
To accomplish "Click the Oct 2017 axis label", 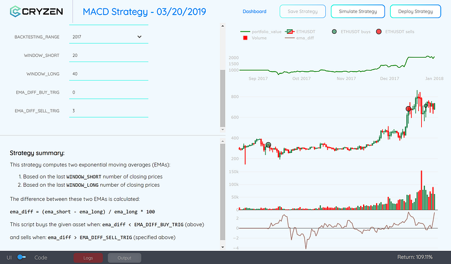I will [x=302, y=78].
